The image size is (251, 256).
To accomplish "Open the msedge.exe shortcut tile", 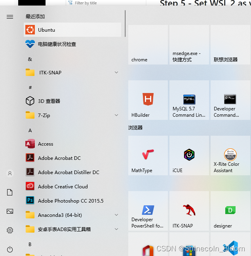I will click(189, 45).
